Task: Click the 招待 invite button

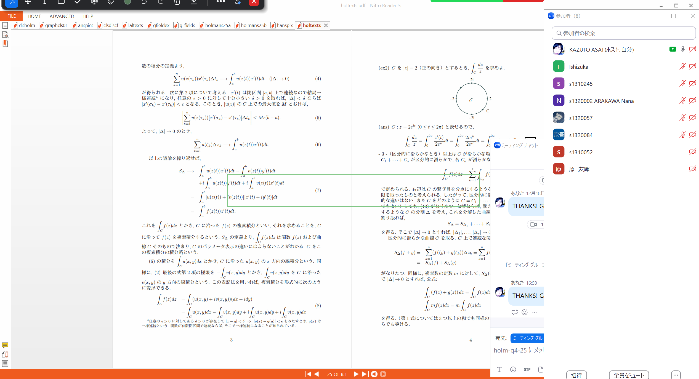Action: pyautogui.click(x=576, y=375)
